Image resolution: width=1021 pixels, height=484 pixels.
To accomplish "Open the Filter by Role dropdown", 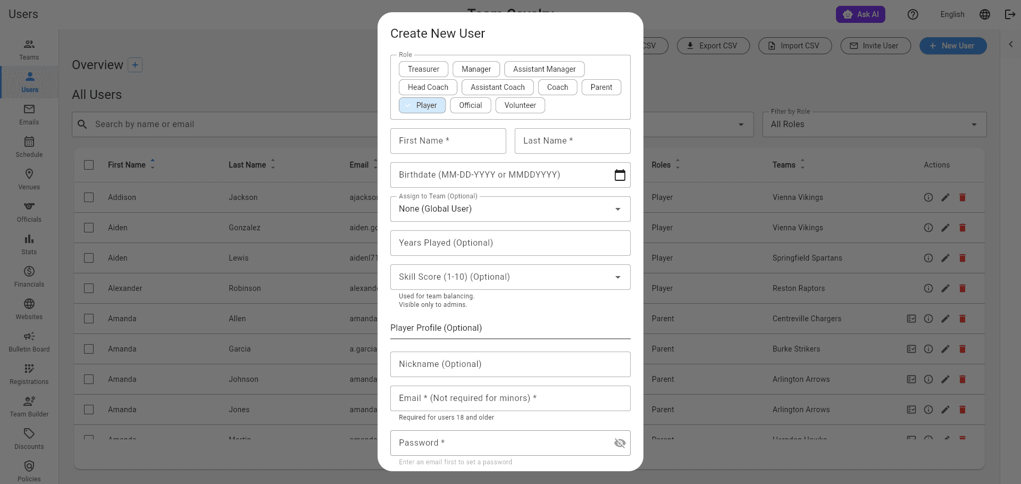I will tap(874, 124).
